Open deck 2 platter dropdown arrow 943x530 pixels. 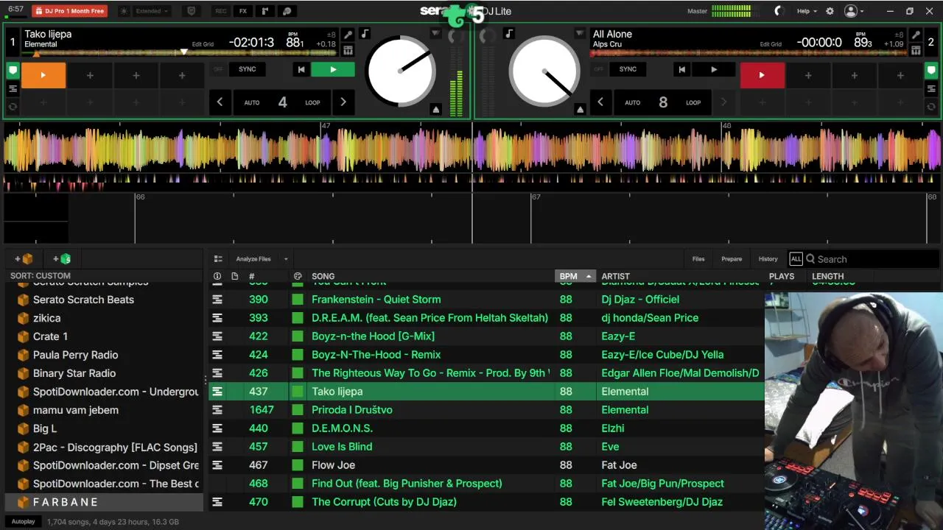[580, 34]
